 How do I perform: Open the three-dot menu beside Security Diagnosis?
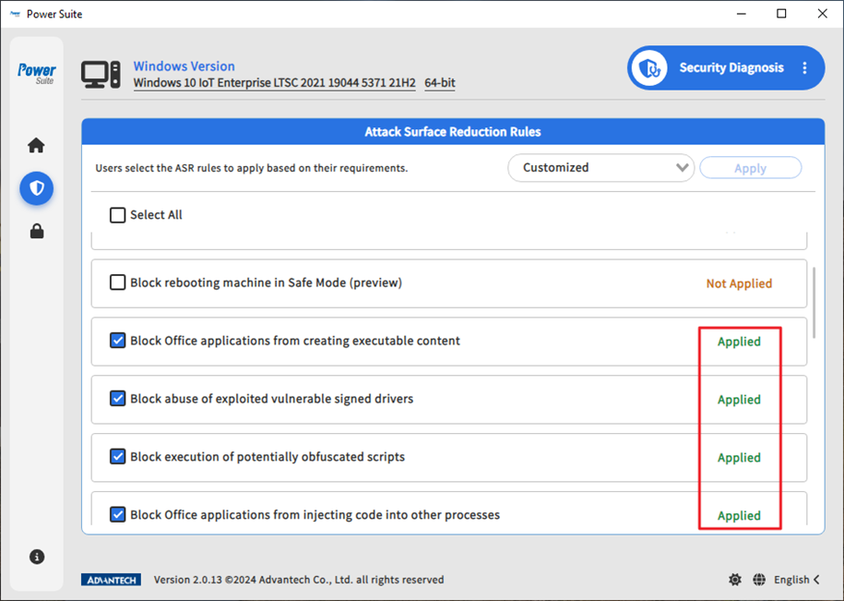(804, 68)
